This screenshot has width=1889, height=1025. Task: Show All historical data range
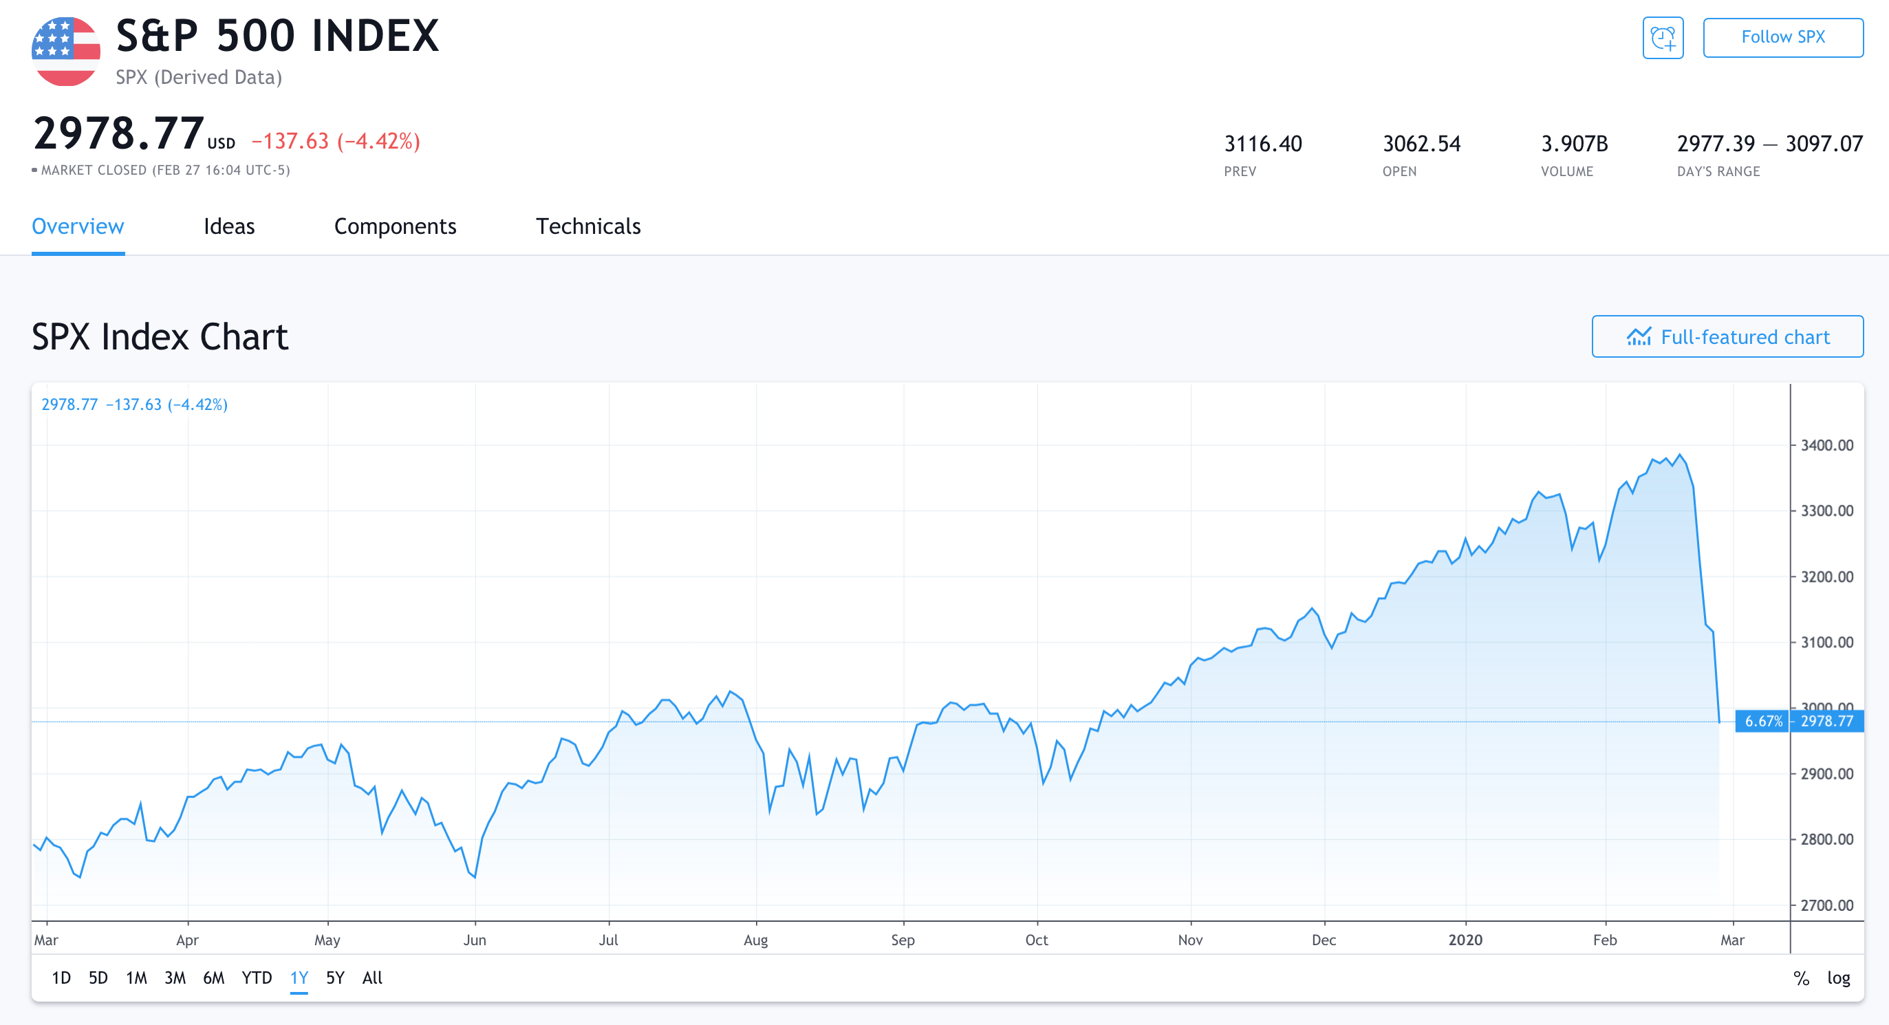pyautogui.click(x=373, y=978)
